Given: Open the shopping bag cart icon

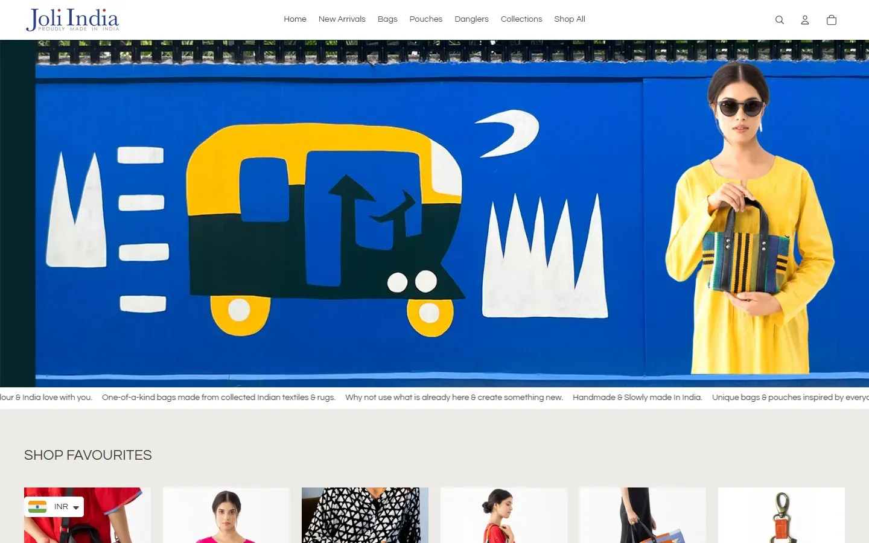Looking at the screenshot, I should pos(831,20).
